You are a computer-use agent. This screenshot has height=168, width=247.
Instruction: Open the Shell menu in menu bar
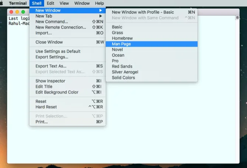(x=36, y=3)
